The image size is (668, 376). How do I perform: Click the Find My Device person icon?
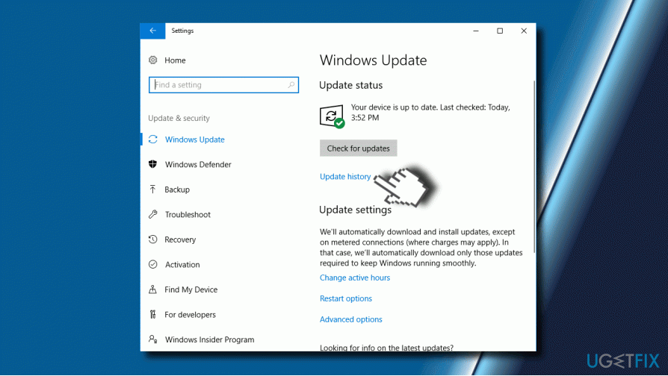coord(153,289)
